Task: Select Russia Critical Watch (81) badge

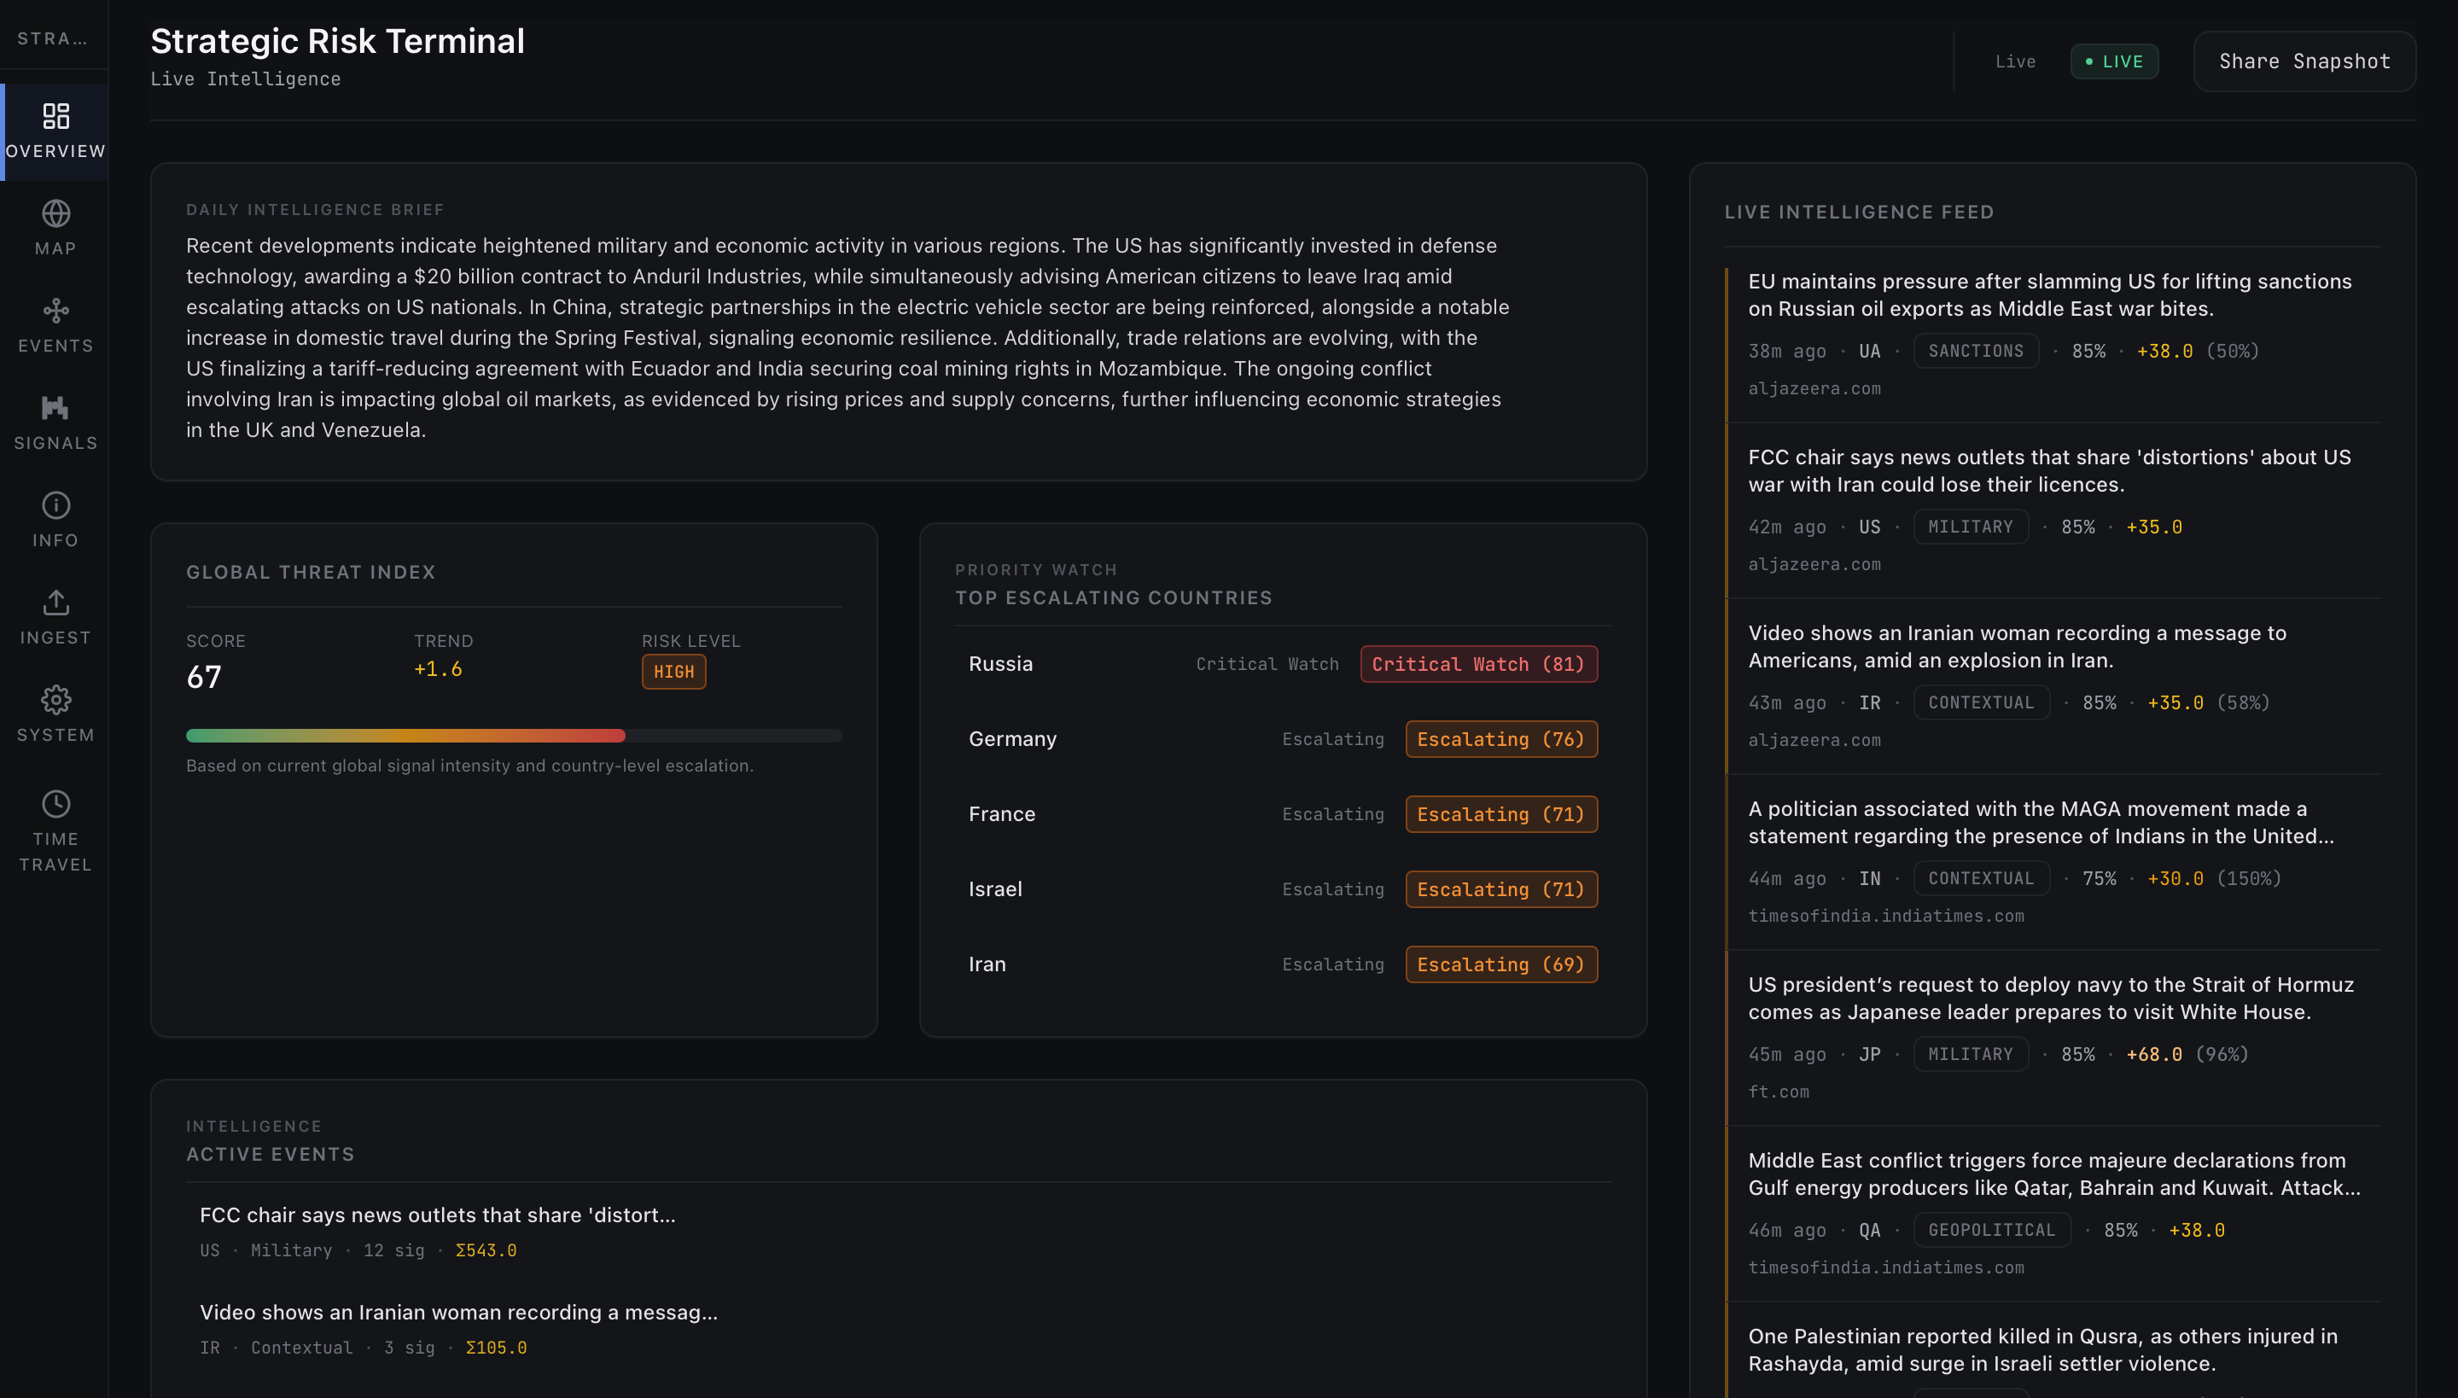Action: coord(1477,664)
